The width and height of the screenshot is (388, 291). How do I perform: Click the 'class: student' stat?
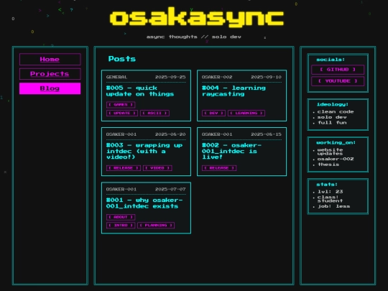(330, 199)
